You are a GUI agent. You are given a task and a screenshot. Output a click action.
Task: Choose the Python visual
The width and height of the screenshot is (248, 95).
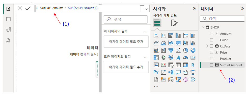[x=156, y=72]
